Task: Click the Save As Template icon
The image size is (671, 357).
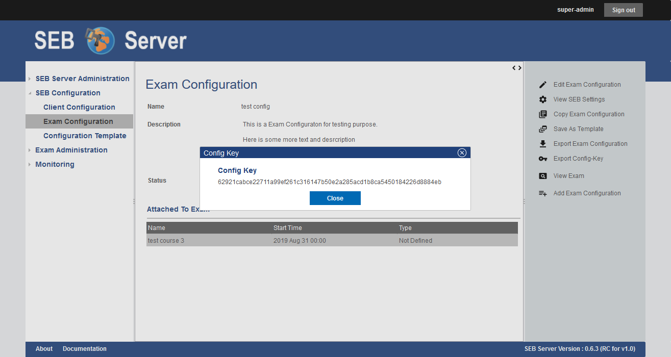Action: coord(543,129)
